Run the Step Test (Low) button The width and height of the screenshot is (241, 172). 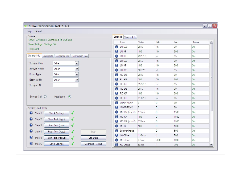tap(57, 126)
